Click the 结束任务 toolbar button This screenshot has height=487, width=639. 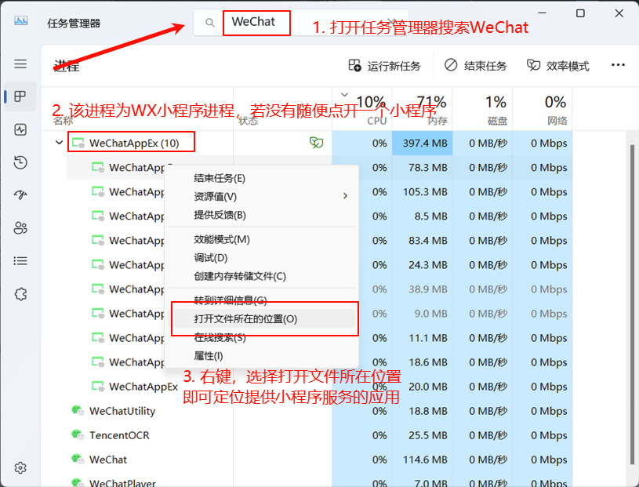coord(476,66)
